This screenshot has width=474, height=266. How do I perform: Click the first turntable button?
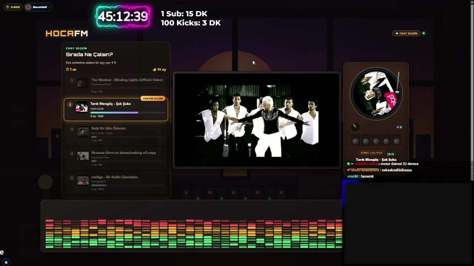coord(355,141)
